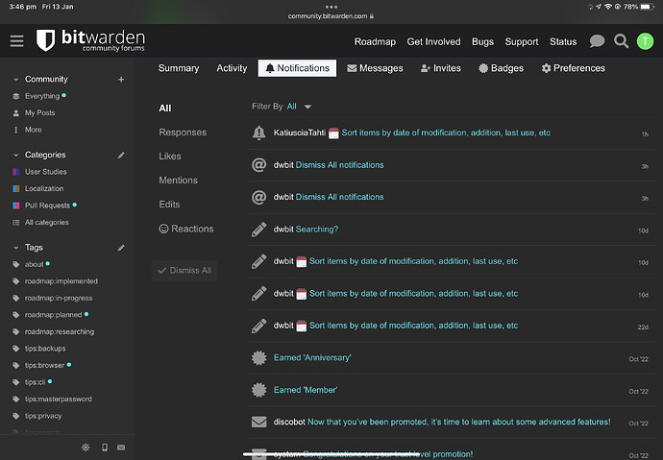Open My Posts in the sidebar
The height and width of the screenshot is (460, 663).
39,113
